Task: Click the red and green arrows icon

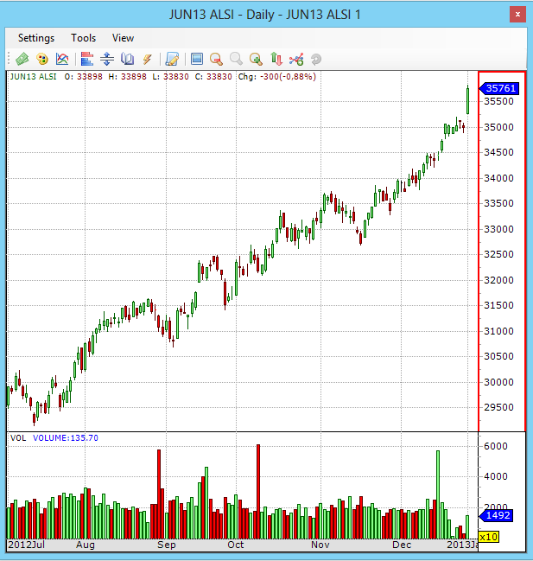Action: pyautogui.click(x=276, y=59)
